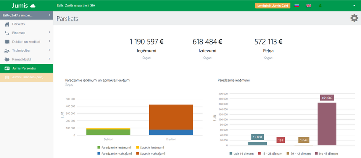Open the Tirdzniecība menu item

[x=26, y=51]
